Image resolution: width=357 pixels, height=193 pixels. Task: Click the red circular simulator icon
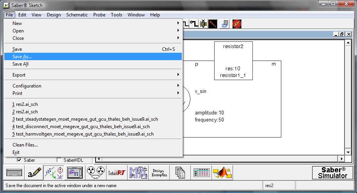[x=237, y=24]
